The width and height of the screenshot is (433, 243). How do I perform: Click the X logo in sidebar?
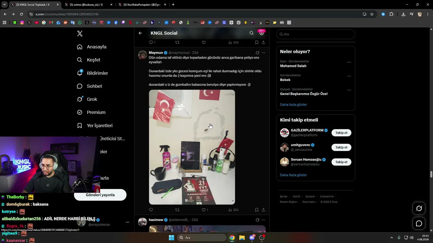tap(80, 33)
